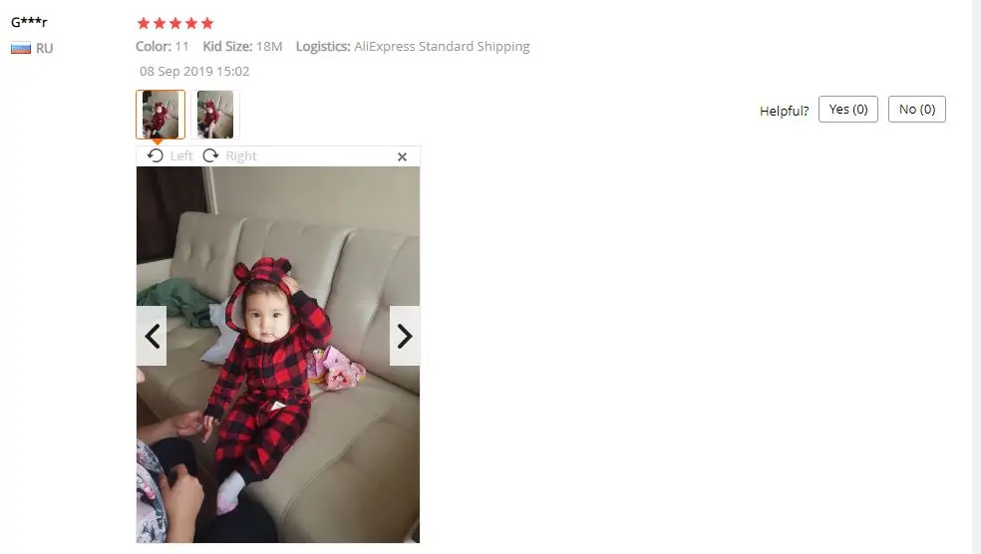Click the enlarged baby photo
Image resolution: width=981 pixels, height=554 pixels.
(278, 355)
